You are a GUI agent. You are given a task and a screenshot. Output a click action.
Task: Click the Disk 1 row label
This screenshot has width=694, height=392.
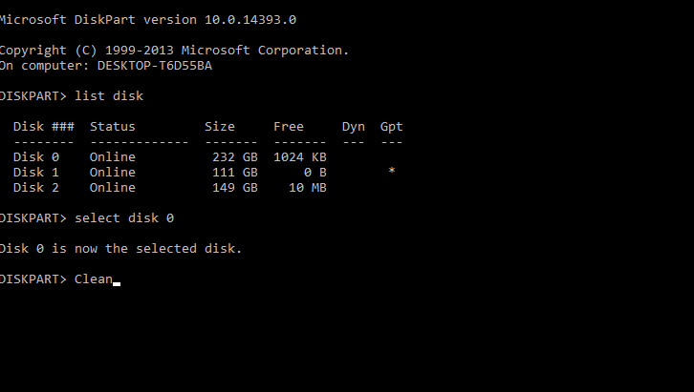(x=36, y=173)
